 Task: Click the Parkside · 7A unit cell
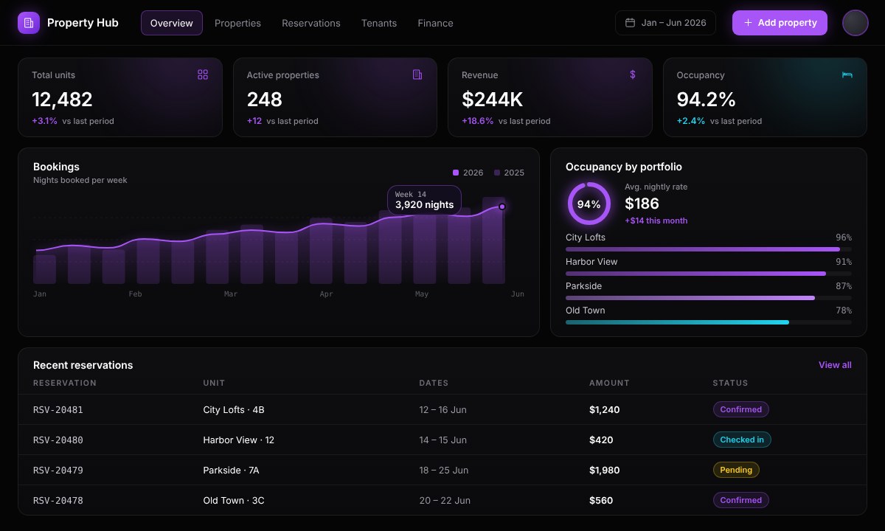231,470
